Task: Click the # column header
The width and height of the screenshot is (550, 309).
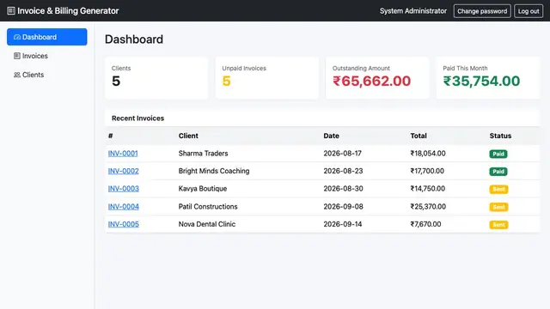Action: coord(111,136)
